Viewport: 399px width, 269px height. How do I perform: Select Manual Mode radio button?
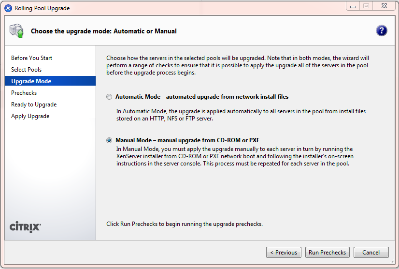pyautogui.click(x=109, y=140)
